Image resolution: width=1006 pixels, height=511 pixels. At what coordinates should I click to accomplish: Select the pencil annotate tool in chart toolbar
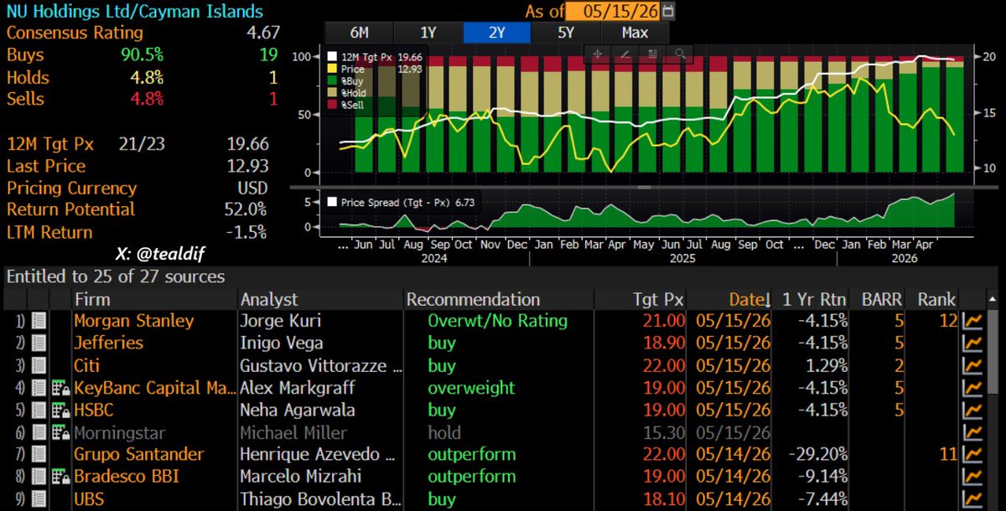pyautogui.click(x=625, y=54)
